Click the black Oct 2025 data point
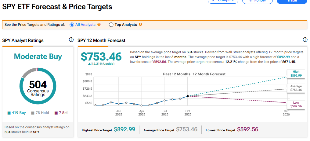The height and width of the screenshot is (141, 310). pyautogui.click(x=187, y=96)
